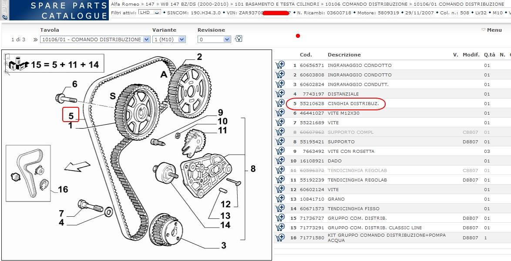Open the Revisione dropdown showing 0
This screenshot has width=511, height=261.
(x=214, y=40)
